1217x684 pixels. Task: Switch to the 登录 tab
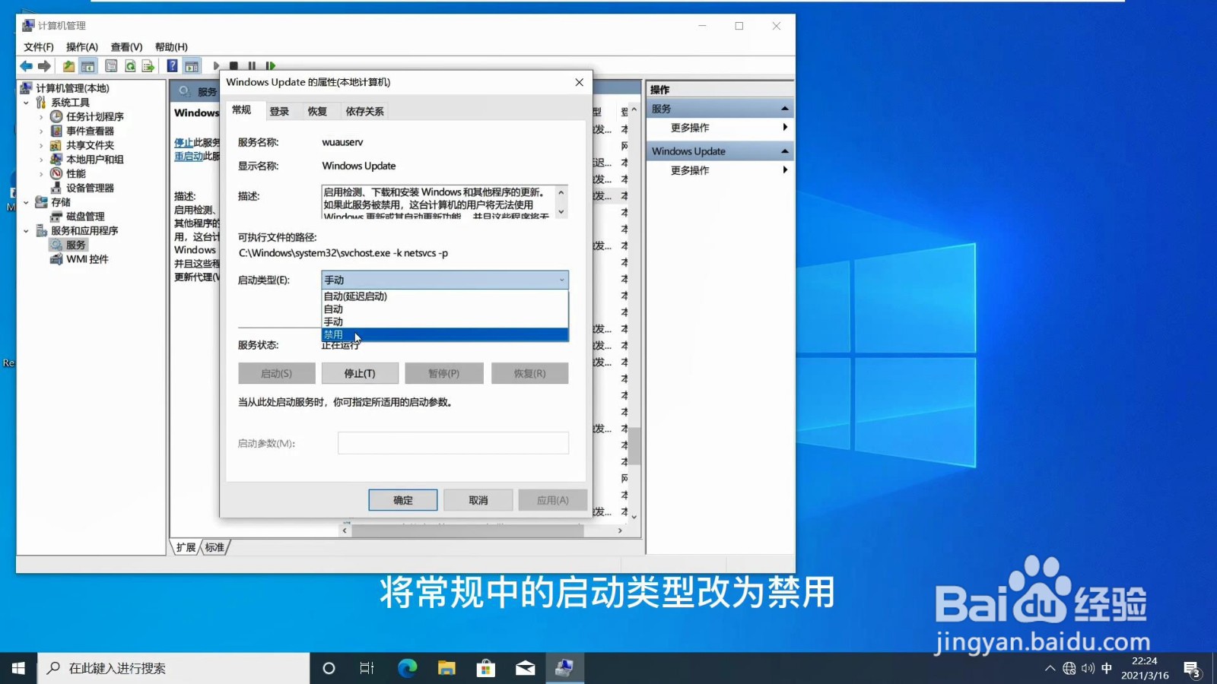point(279,112)
